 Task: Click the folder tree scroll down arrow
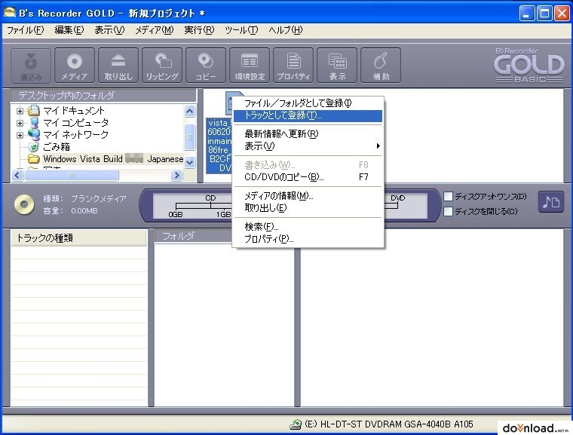190,162
